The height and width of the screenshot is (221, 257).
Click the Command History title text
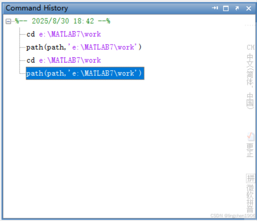[37, 8]
